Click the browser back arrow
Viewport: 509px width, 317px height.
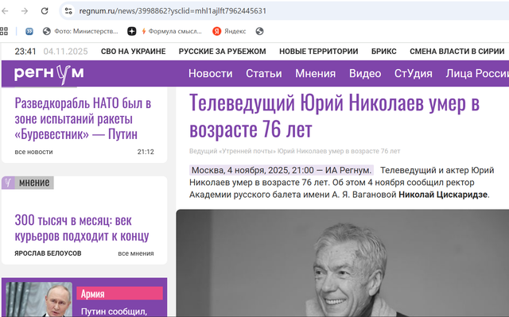coord(5,11)
